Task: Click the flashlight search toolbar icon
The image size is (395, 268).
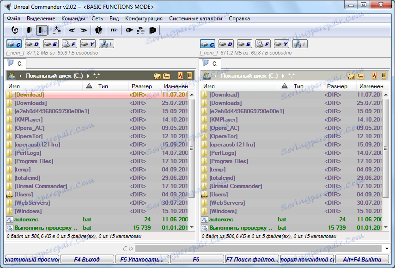Action: (129, 30)
